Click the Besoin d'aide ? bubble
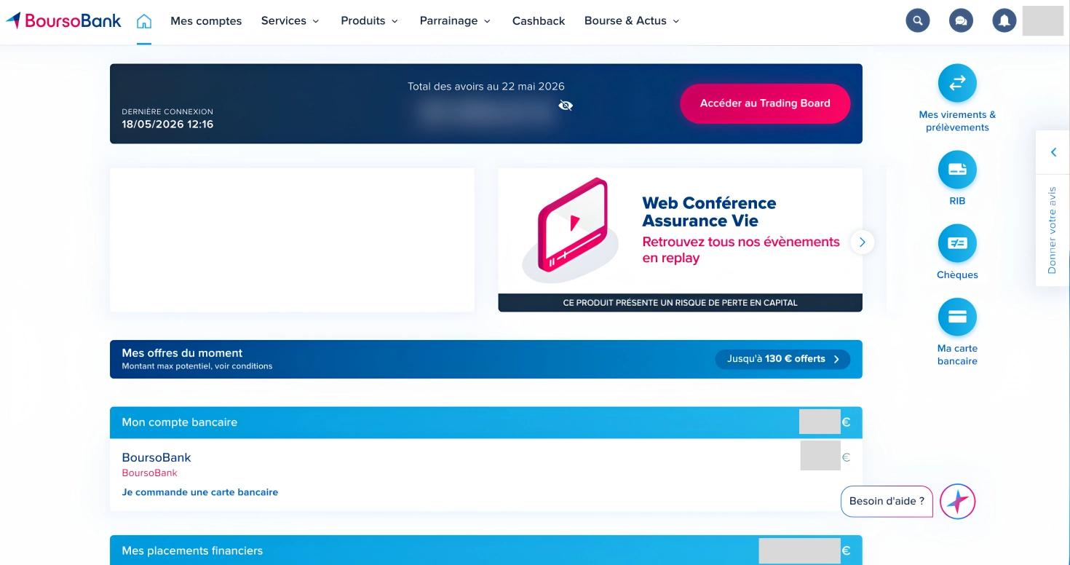Screen dimensions: 1070x565 [x=887, y=501]
